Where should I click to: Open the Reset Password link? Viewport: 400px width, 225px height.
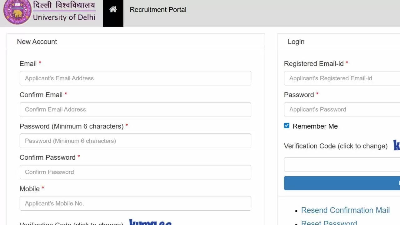pos(329,223)
